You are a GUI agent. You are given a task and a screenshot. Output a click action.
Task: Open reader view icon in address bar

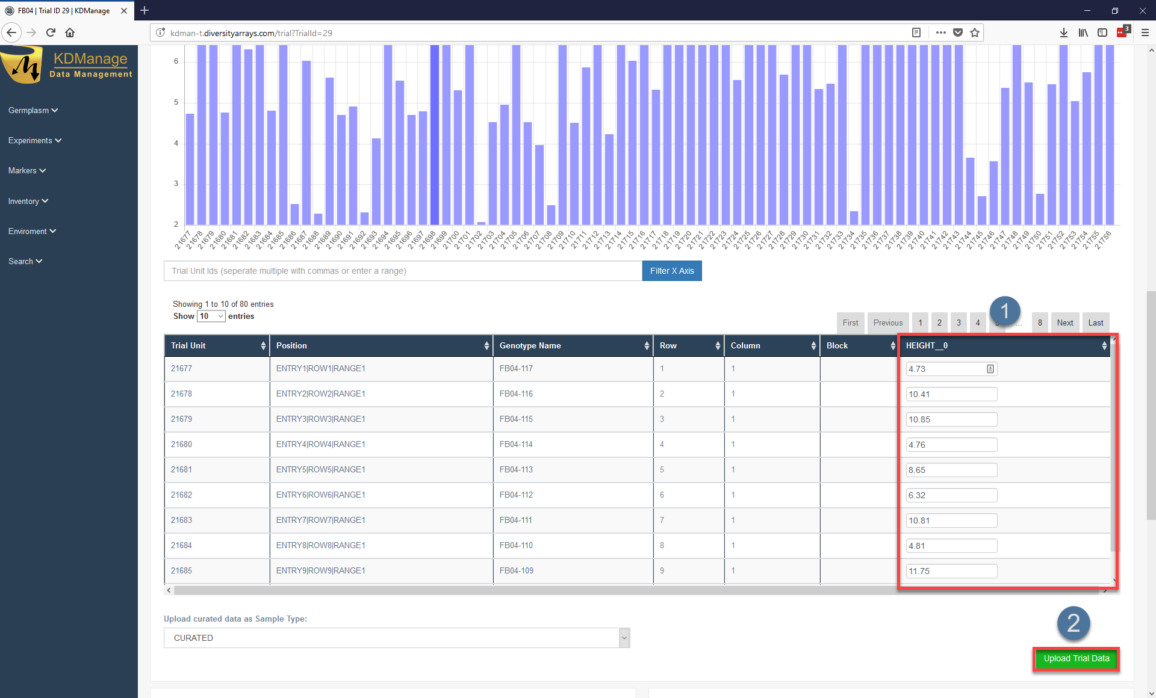click(916, 32)
